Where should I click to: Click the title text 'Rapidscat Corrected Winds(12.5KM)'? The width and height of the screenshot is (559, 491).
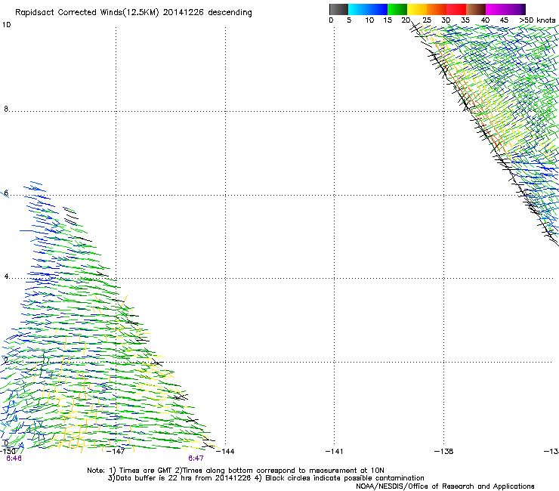(87, 13)
